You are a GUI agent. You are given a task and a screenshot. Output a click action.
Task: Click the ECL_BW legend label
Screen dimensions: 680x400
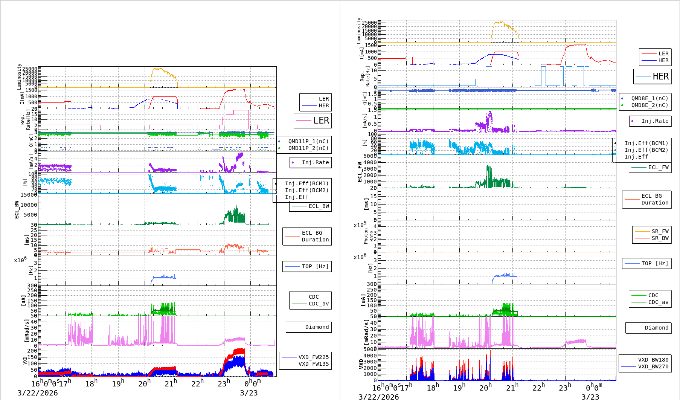[319, 206]
